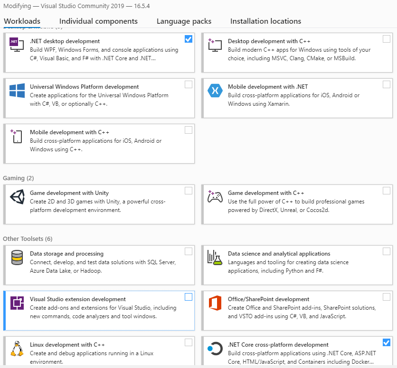Open the Language packs tab

184,21
